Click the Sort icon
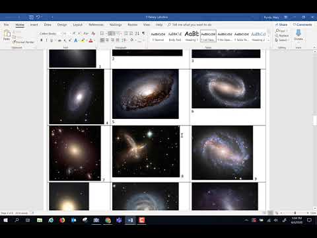The image size is (317, 238). pyautogui.click(x=137, y=34)
